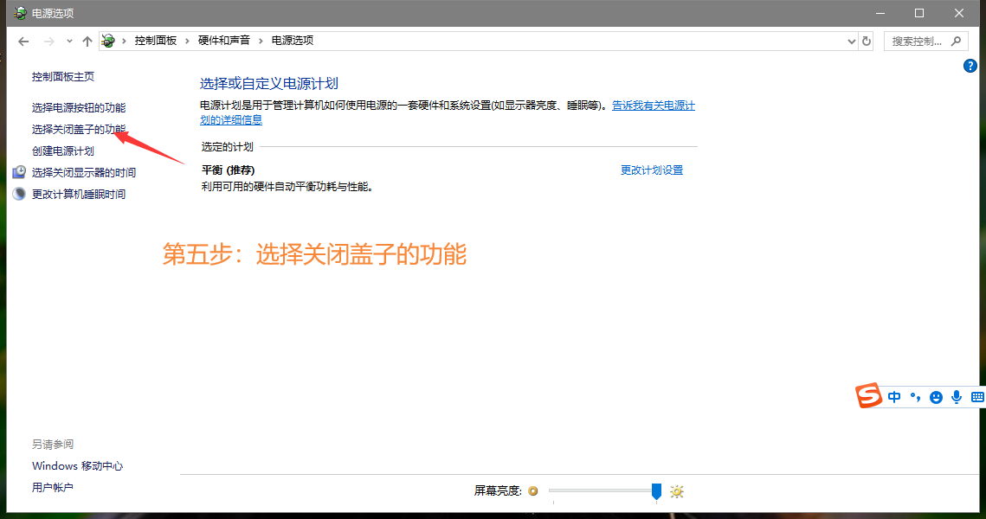Open Help via the blue question mark
Screen dimensions: 986x519
(x=970, y=66)
